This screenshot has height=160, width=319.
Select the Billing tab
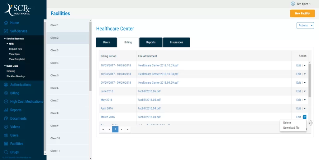click(128, 42)
